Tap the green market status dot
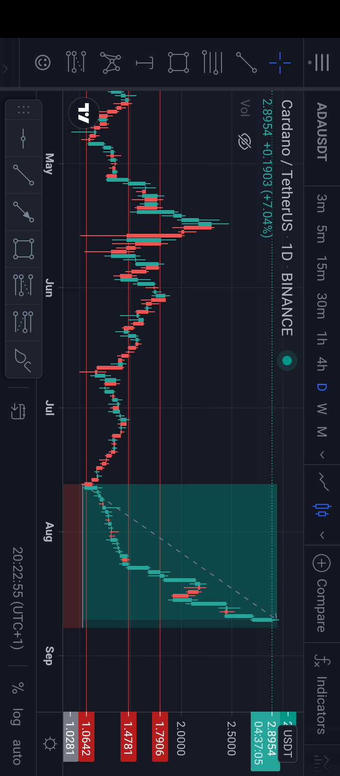The image size is (340, 776). pyautogui.click(x=287, y=361)
